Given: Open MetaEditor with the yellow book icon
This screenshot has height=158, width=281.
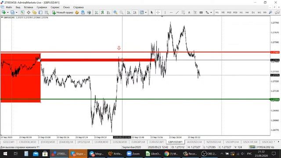Looking at the screenshot, I should [x=77, y=12].
